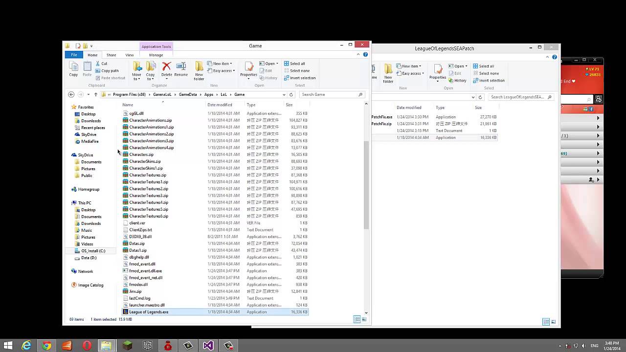The width and height of the screenshot is (626, 352).
Task: Click Cut in the Clipboard group
Action: (101, 64)
